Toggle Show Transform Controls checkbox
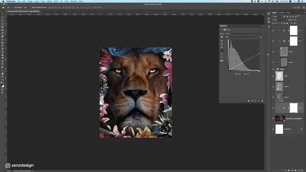 pyautogui.click(x=31, y=8)
